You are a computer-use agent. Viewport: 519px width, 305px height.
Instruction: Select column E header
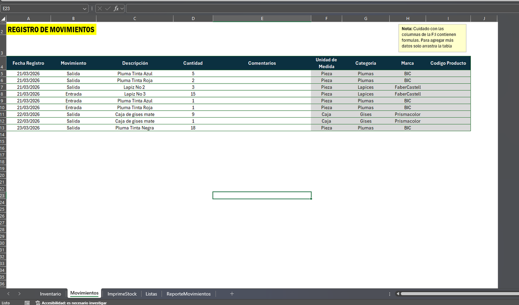(x=262, y=19)
